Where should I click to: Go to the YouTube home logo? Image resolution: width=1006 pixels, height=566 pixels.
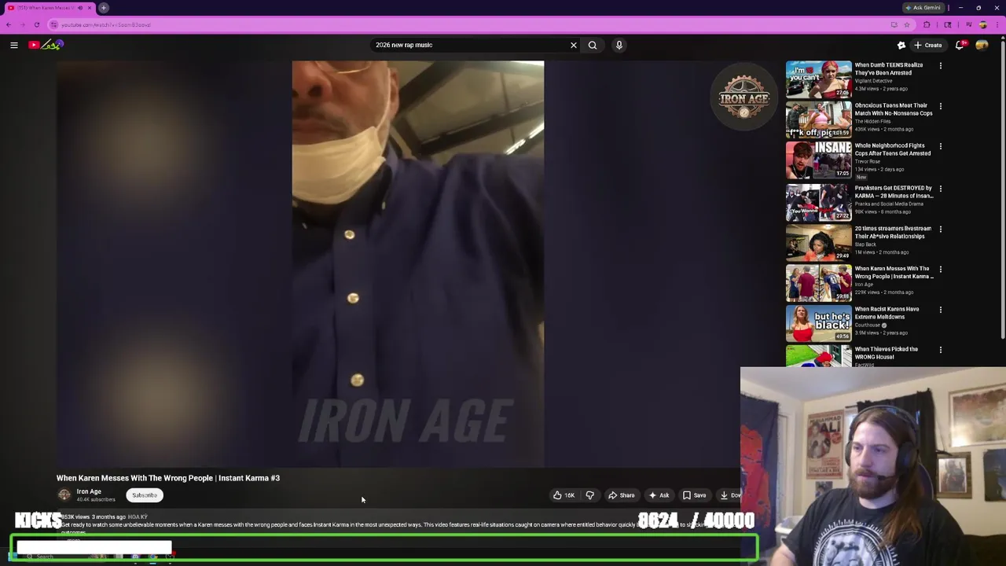(x=46, y=45)
